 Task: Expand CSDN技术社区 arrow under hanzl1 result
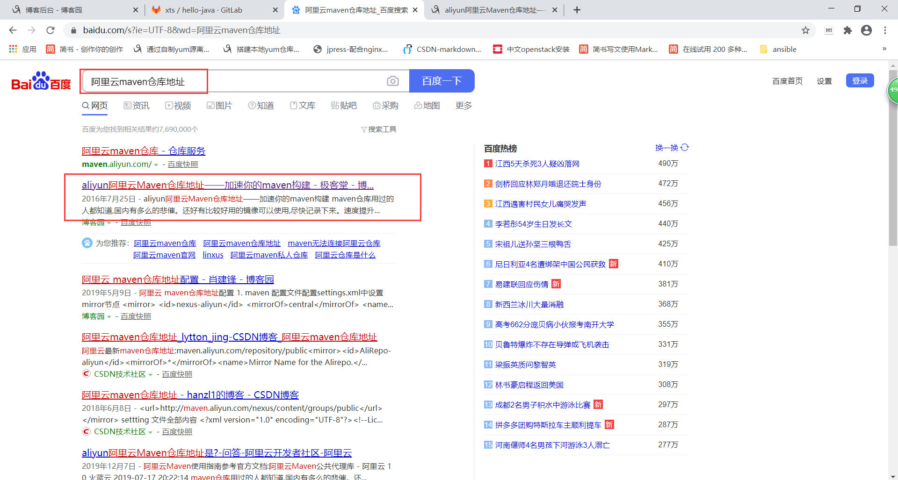[x=150, y=432]
